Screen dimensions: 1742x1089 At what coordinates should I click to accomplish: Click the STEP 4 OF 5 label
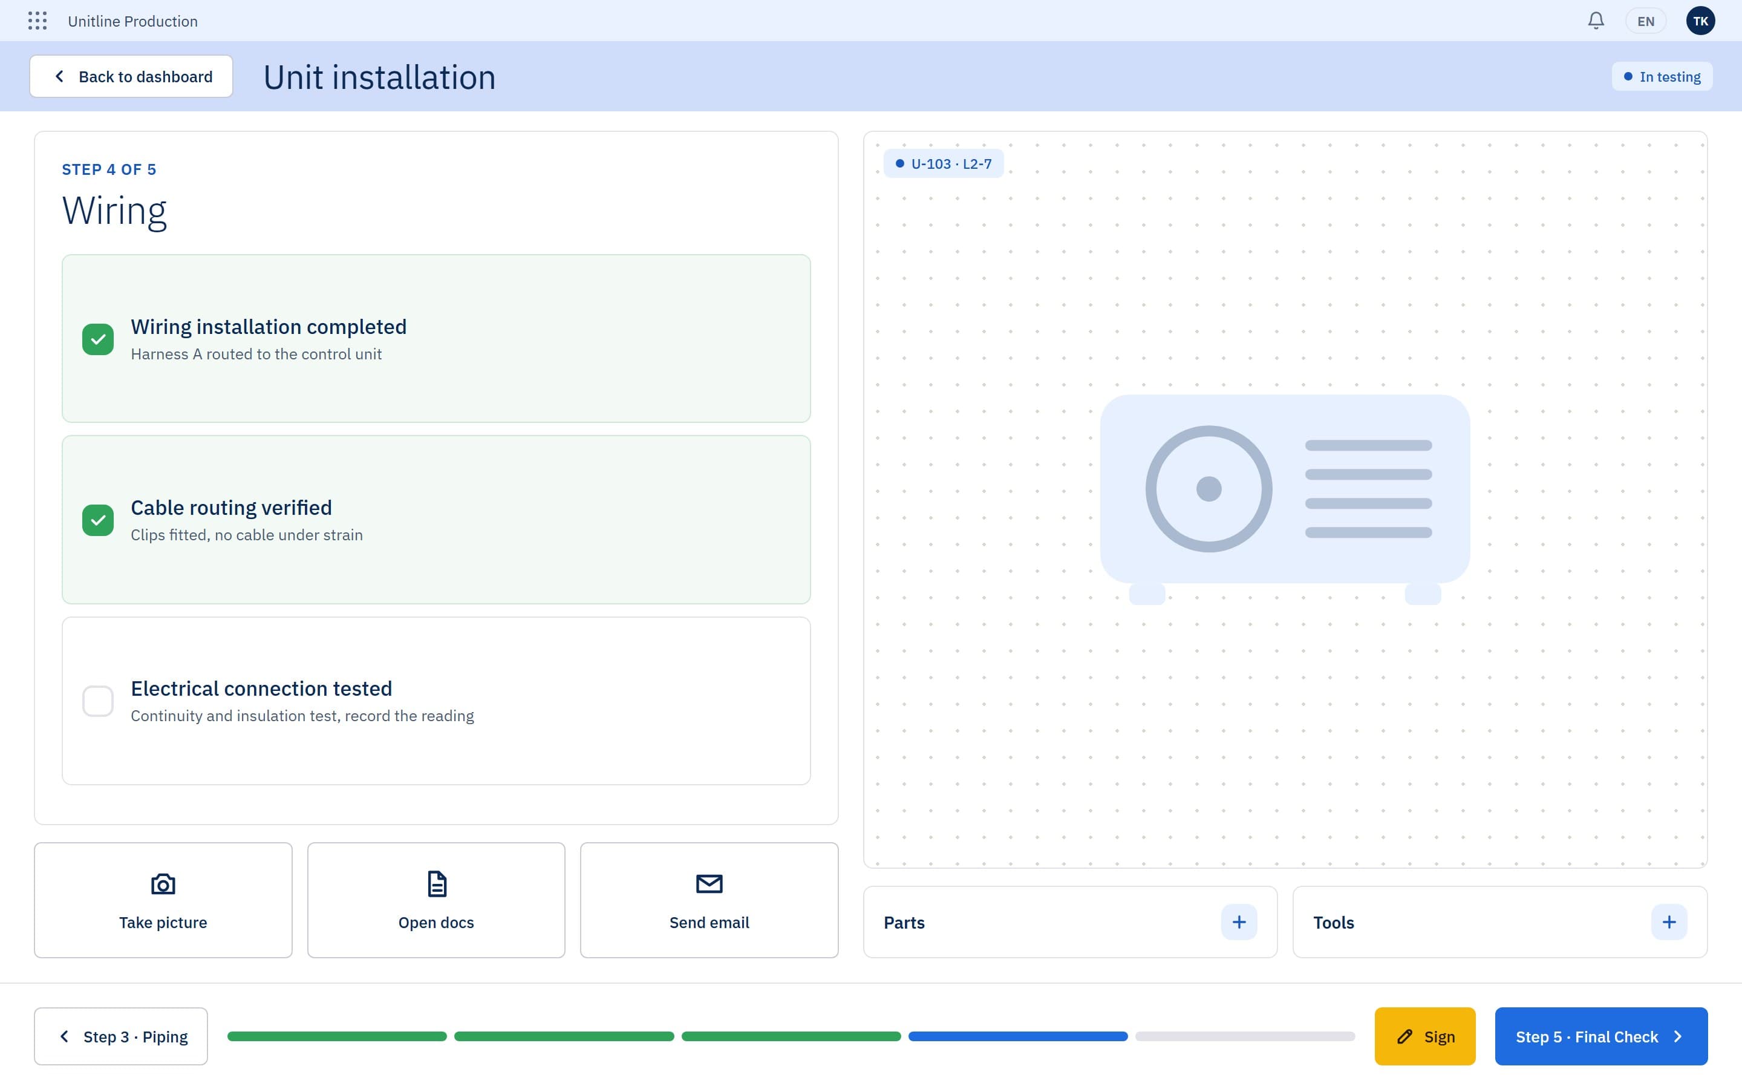[109, 169]
